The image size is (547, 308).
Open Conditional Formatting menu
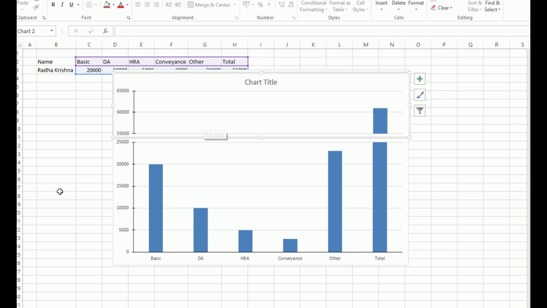pyautogui.click(x=314, y=6)
